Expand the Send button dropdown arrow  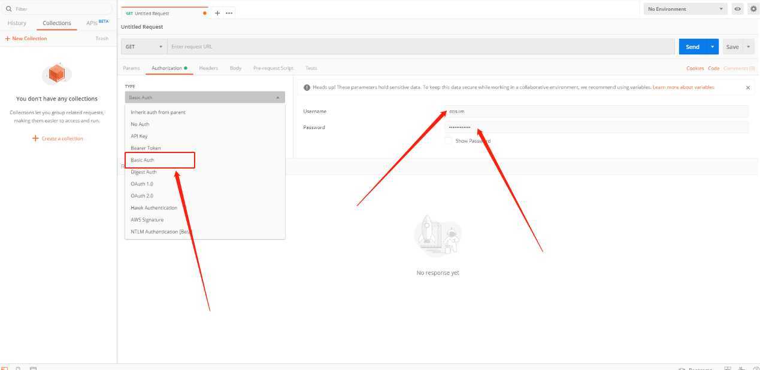712,47
